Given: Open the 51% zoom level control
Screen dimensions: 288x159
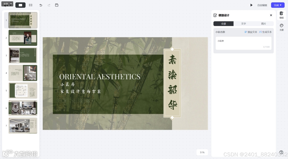Looking at the screenshot, I should click(202, 152).
